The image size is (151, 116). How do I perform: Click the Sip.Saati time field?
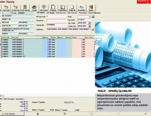click(84, 20)
